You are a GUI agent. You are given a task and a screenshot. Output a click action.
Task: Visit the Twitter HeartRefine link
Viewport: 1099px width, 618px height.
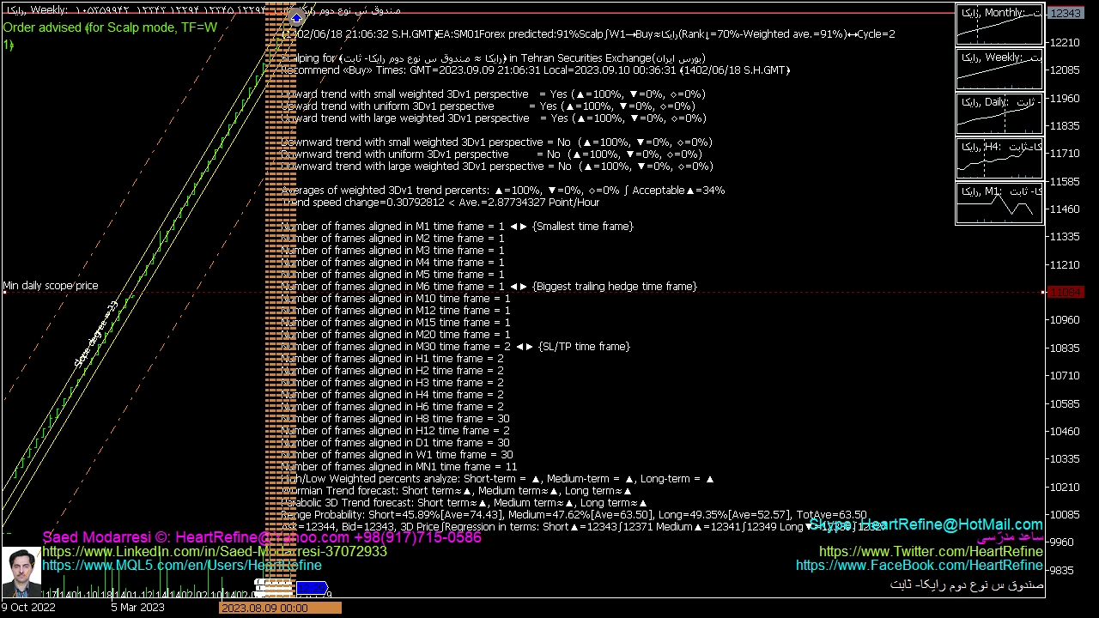click(x=931, y=552)
